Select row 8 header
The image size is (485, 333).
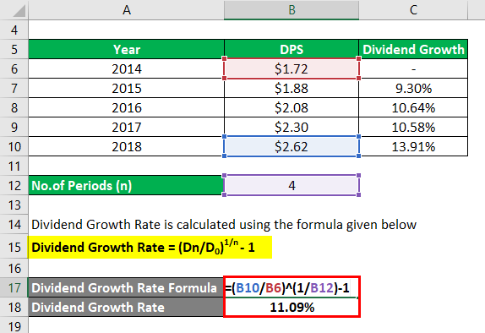coord(14,107)
